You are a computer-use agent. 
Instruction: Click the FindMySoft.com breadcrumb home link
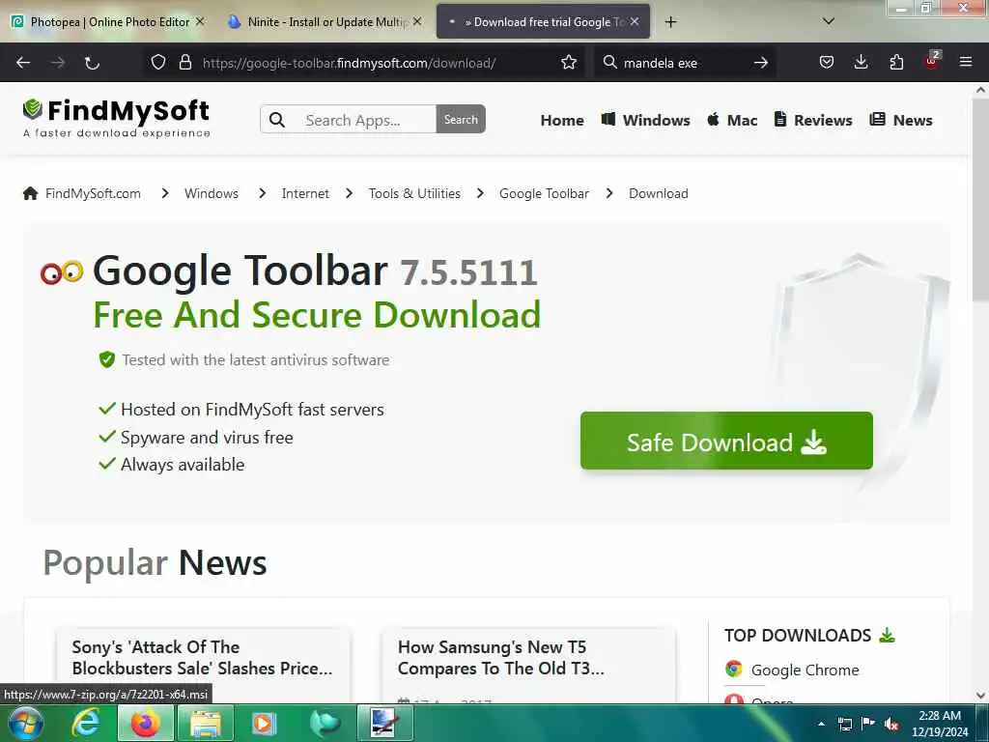click(82, 193)
